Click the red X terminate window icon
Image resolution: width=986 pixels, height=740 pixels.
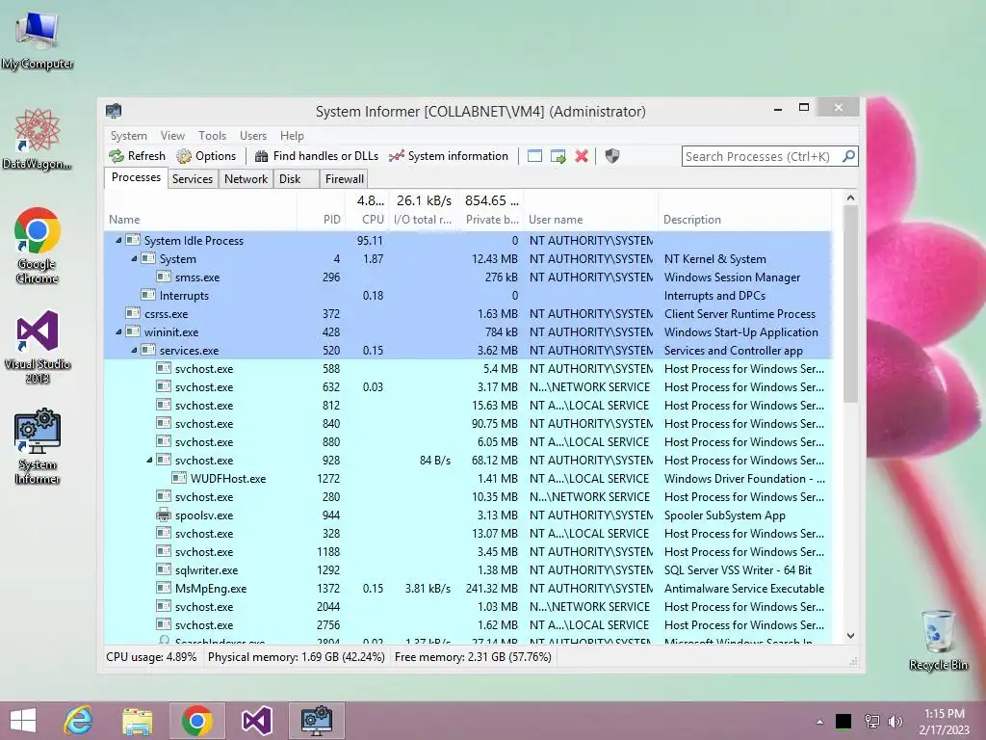click(x=582, y=156)
